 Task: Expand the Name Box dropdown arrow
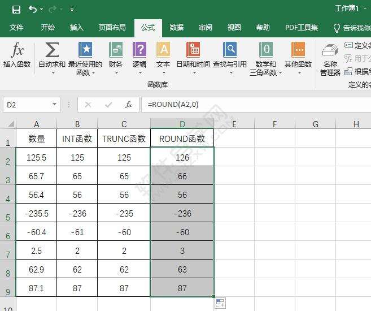tap(55, 105)
